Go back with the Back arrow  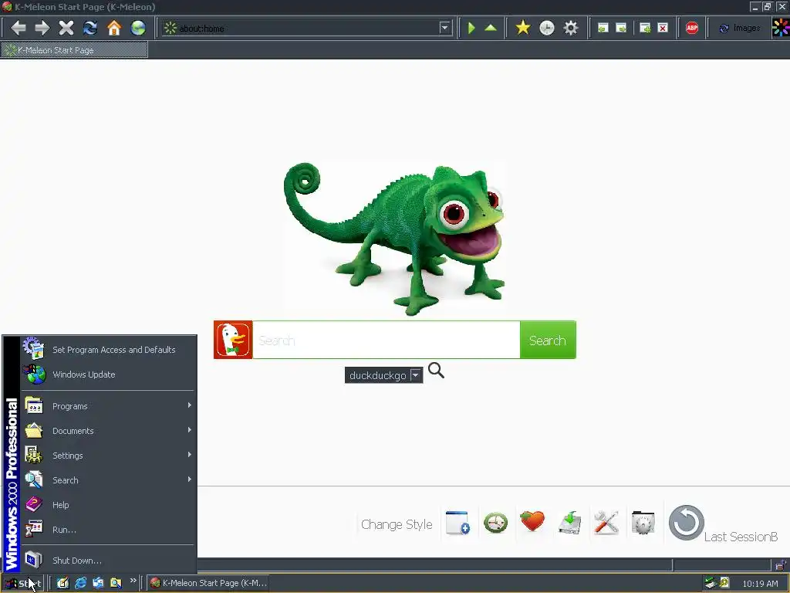point(19,28)
